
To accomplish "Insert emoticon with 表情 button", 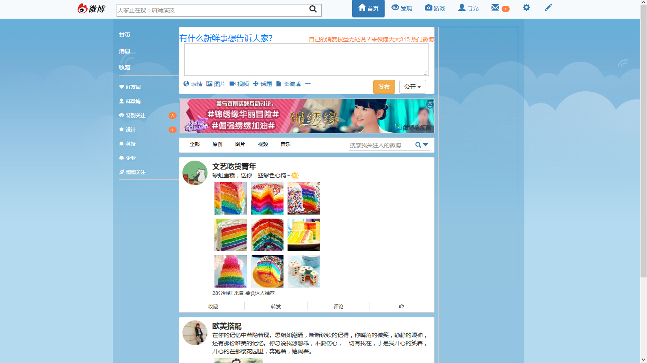I will (193, 84).
